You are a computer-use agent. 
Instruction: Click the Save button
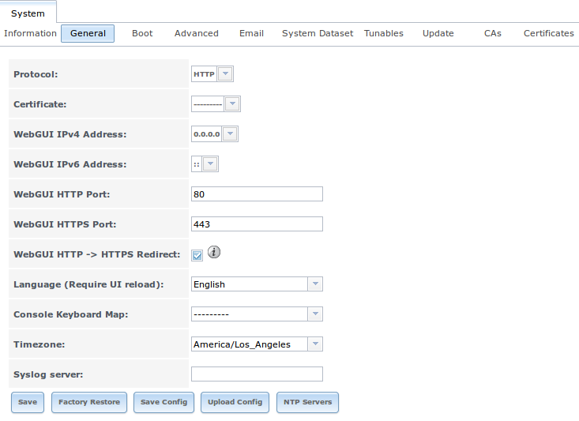[28, 402]
